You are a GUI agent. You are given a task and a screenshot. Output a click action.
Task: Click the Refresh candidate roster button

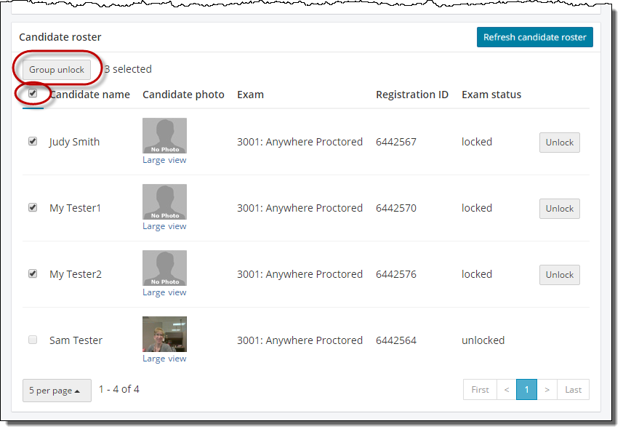(534, 37)
